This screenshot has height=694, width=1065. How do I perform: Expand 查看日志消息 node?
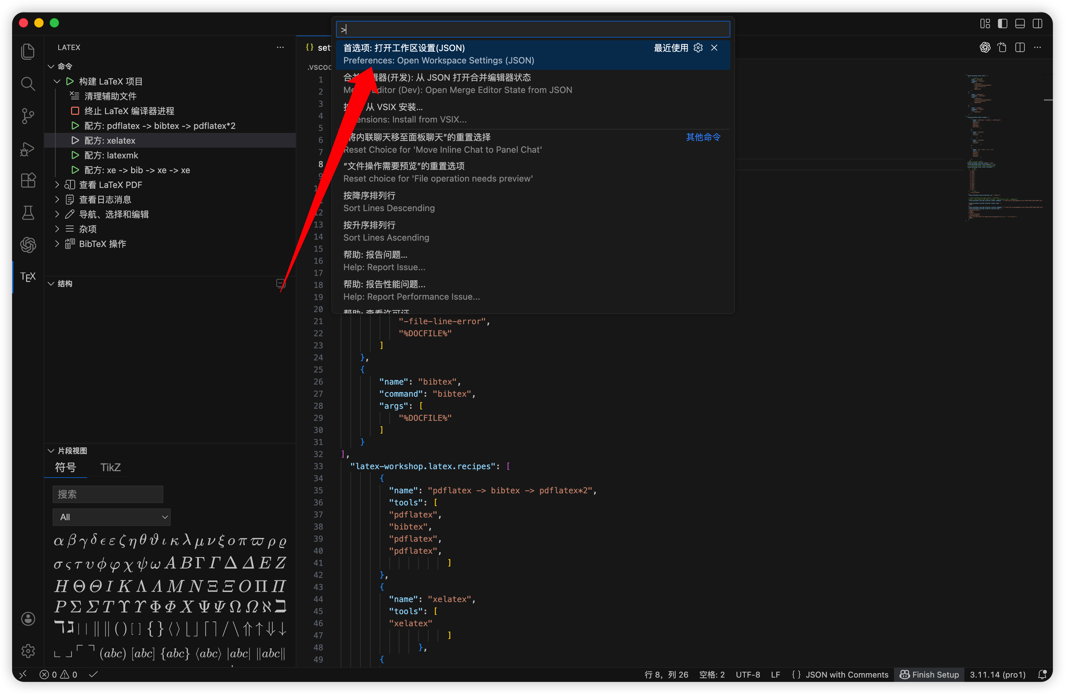(57, 200)
